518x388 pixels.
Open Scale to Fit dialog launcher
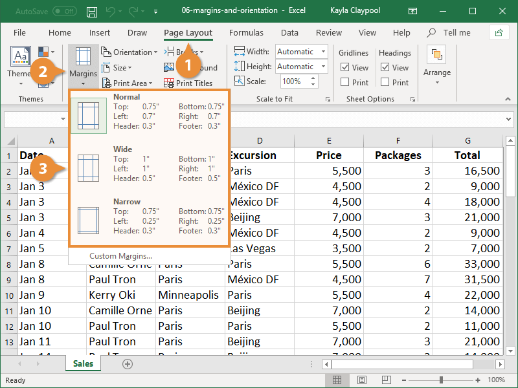(328, 99)
